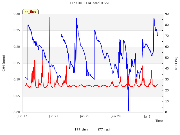Image resolution: width=180 pixels, height=135 pixels.
Task: Click the 30 right axis label
Action: (x=167, y=79)
